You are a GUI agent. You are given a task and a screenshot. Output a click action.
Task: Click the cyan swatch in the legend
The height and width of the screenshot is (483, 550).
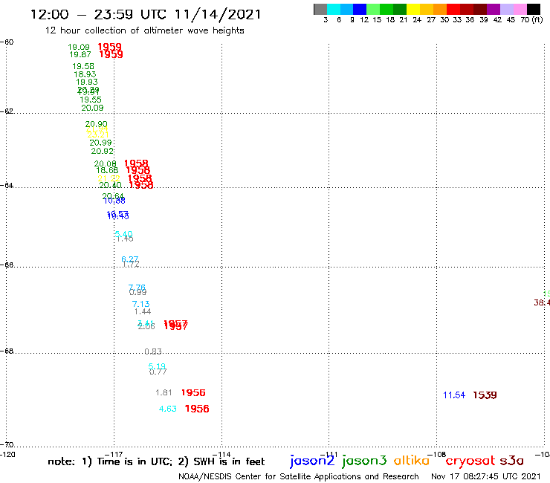334,9
